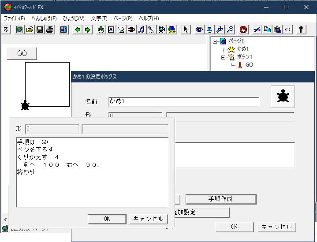Stop all with the red stop-hand icon
The height and width of the screenshot is (242, 317).
[x=243, y=30]
